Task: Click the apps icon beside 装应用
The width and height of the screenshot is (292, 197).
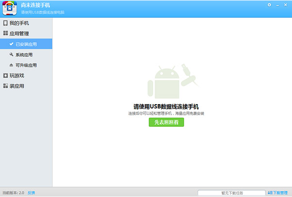Action: (x=5, y=86)
